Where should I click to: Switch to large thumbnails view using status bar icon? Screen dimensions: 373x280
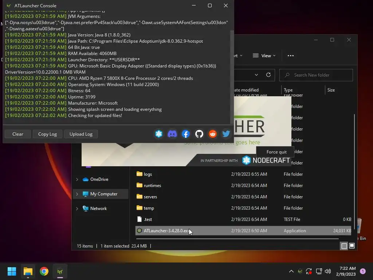352,246
